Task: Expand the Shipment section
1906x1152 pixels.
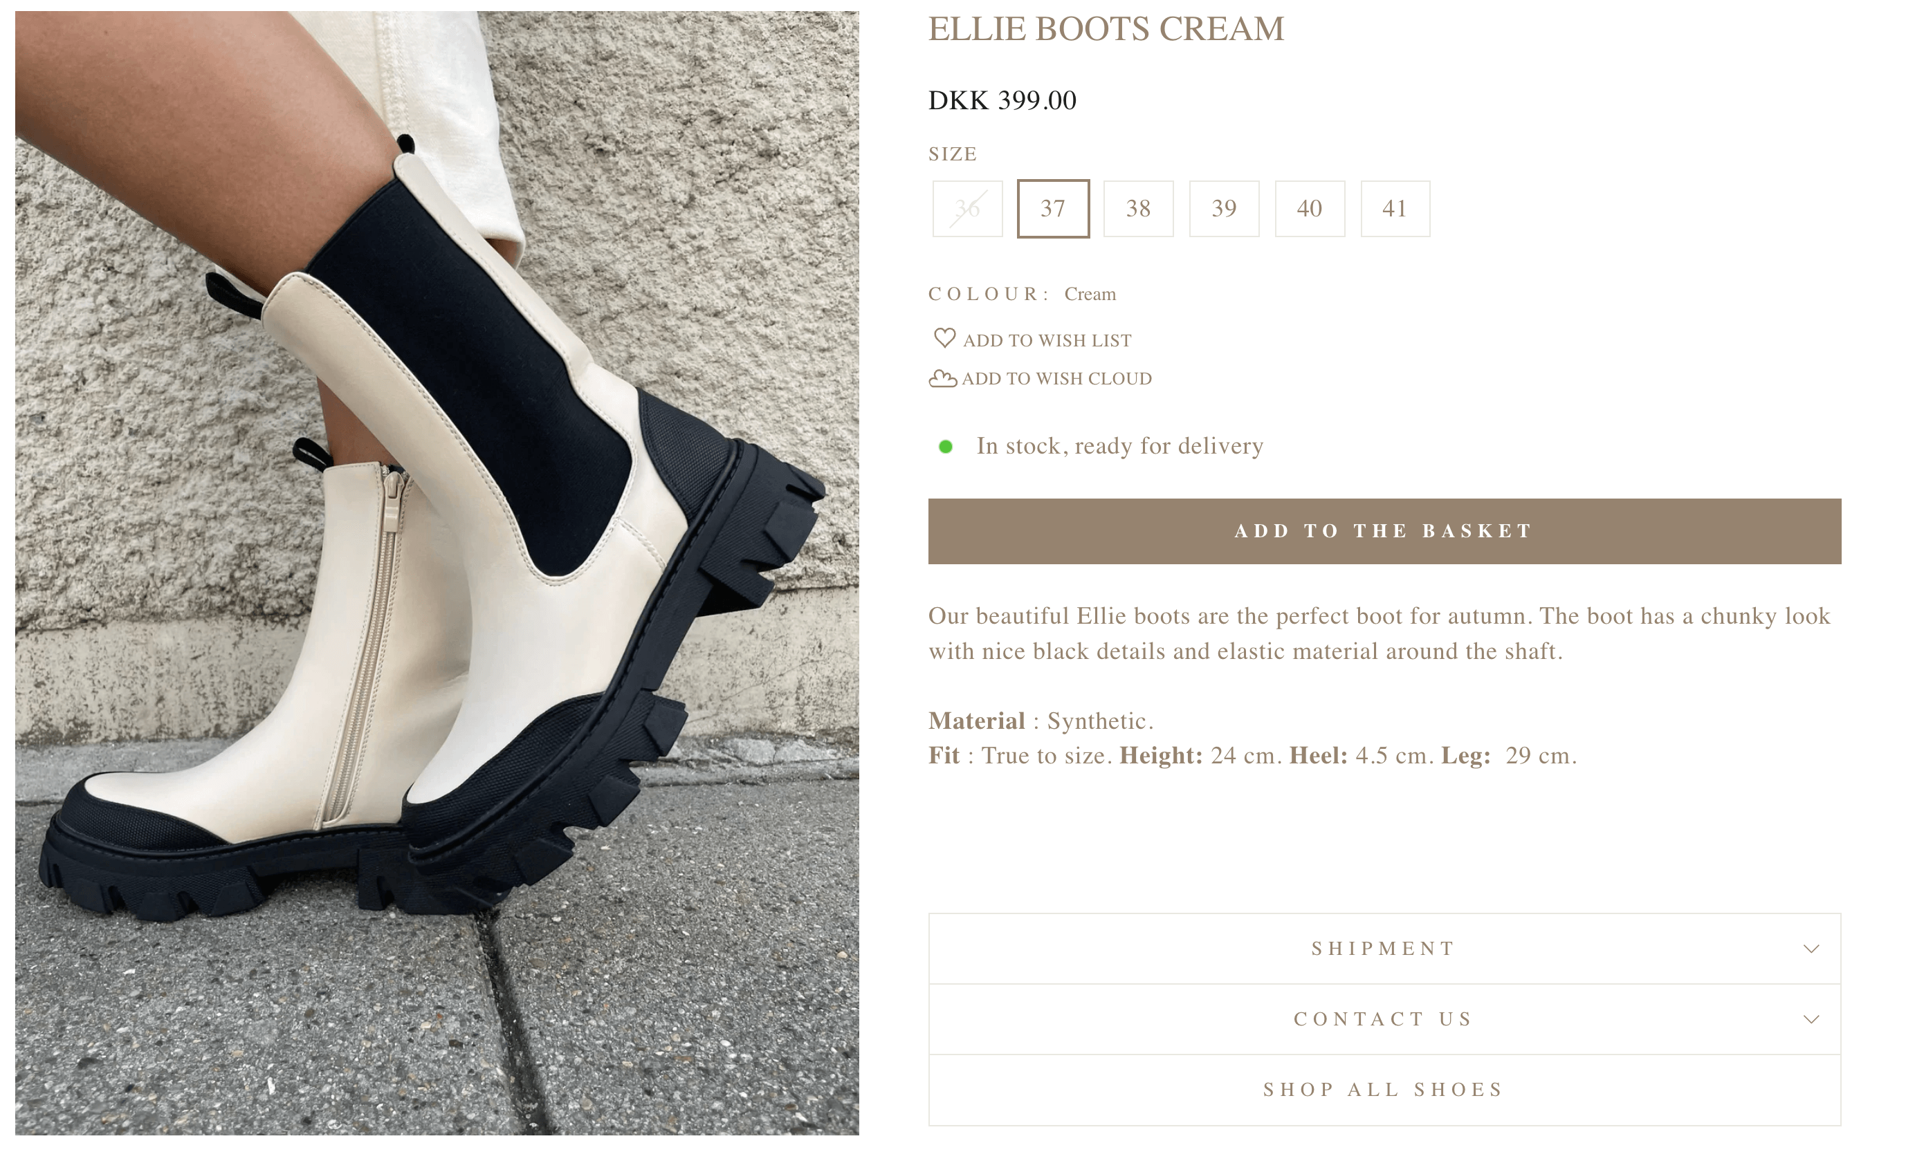Action: click(x=1384, y=949)
